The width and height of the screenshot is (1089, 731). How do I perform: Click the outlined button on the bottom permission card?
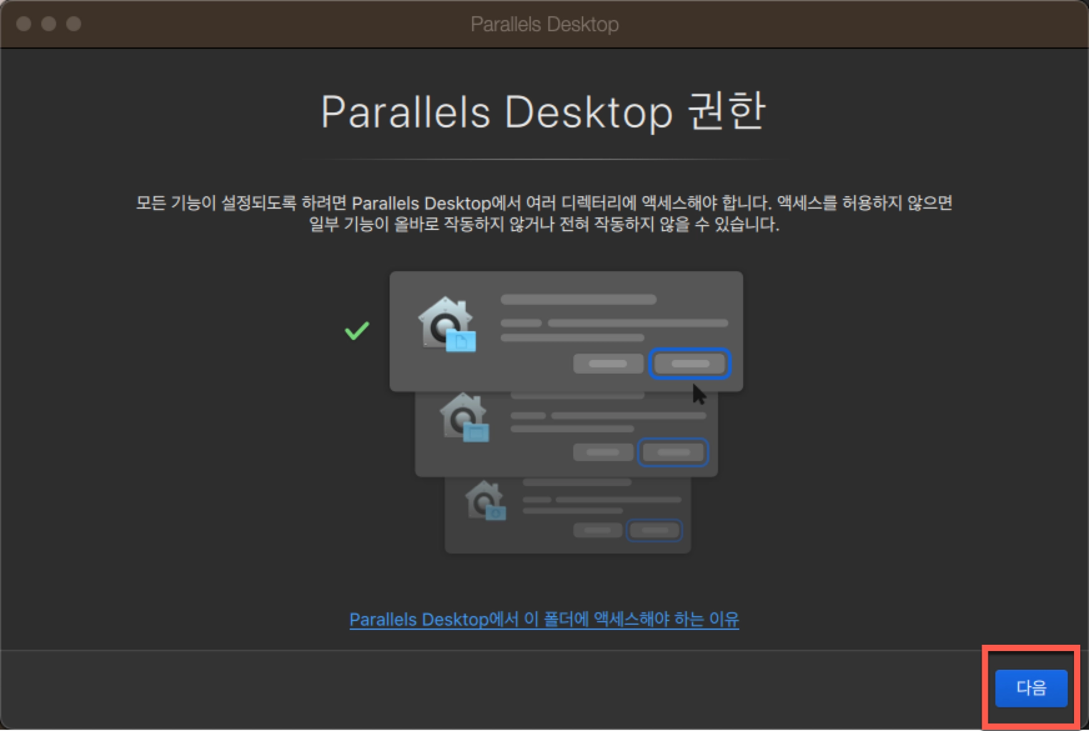[654, 530]
